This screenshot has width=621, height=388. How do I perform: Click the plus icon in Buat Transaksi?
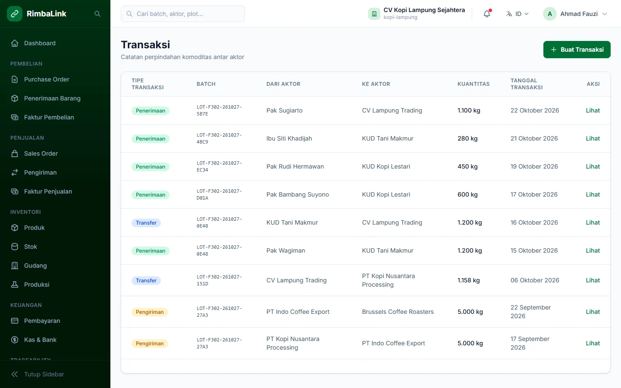(554, 50)
